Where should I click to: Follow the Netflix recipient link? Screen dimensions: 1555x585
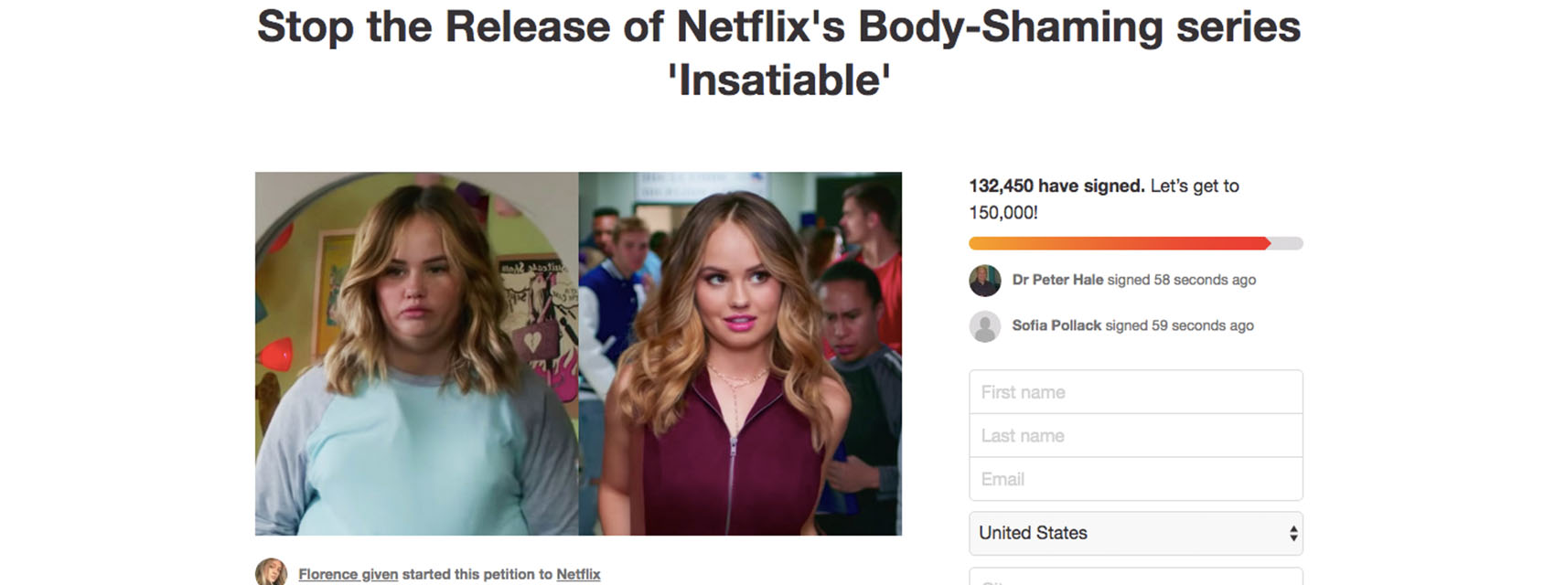coord(578,574)
